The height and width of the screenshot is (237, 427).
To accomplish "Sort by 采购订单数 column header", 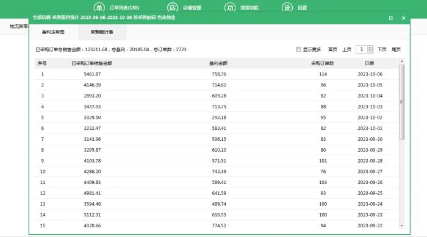I will click(x=323, y=63).
